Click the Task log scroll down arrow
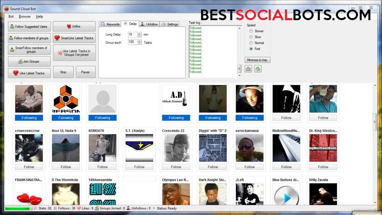This screenshot has height=215, width=382. pyautogui.click(x=239, y=76)
